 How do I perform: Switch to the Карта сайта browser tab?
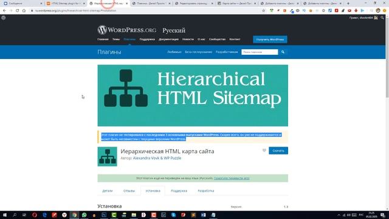click(237, 4)
